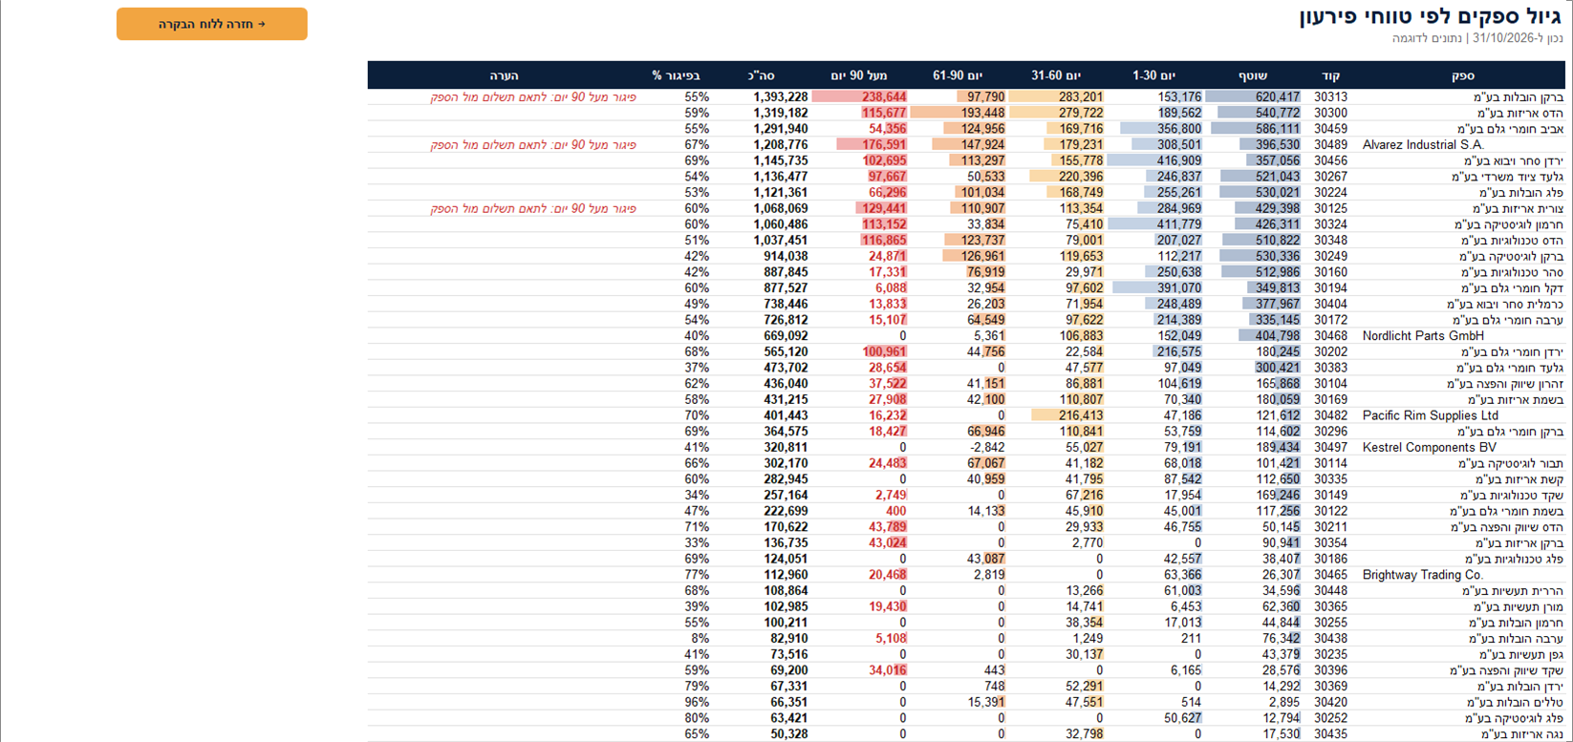Click the over-90-days amount 238,644
The height and width of the screenshot is (742, 1573).
point(883,97)
